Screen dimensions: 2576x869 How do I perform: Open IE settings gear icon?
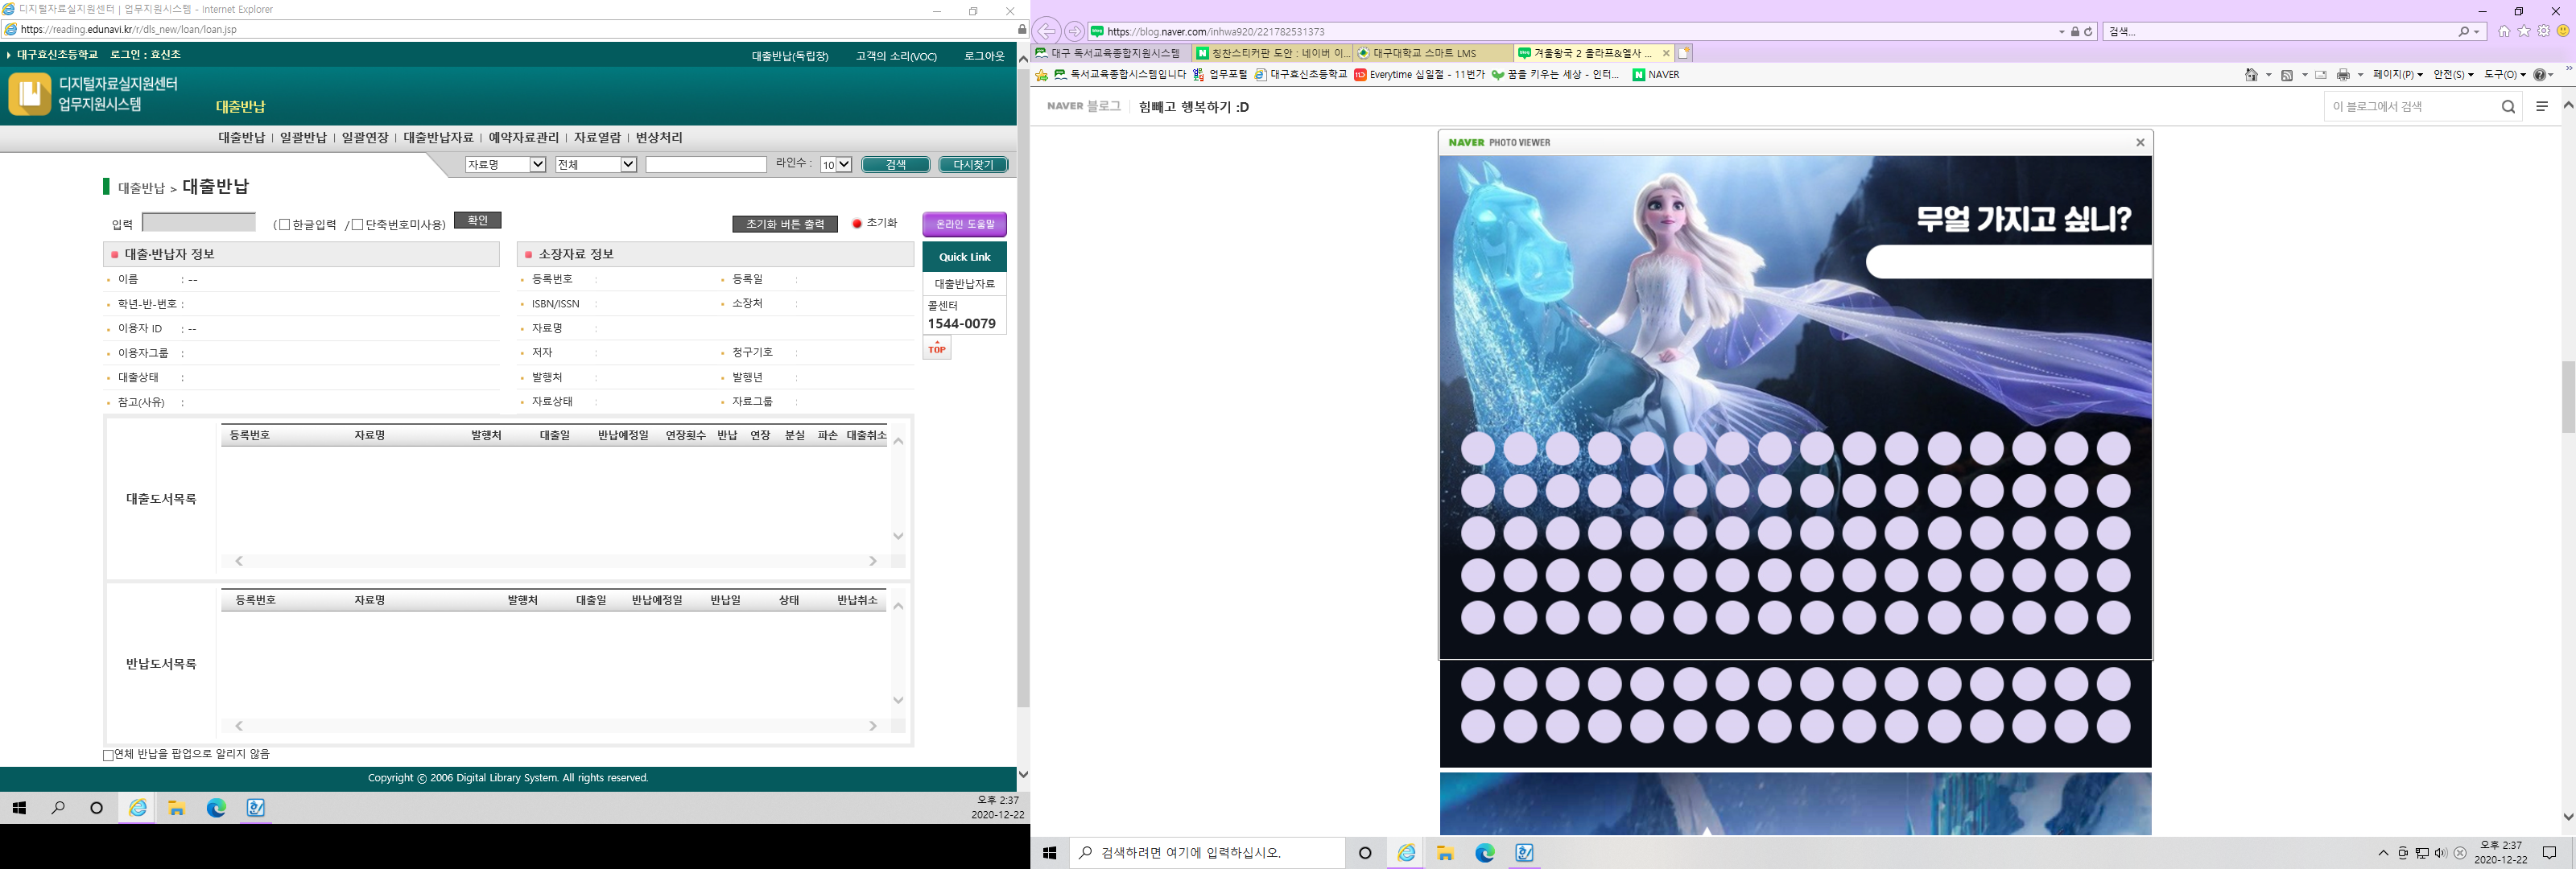click(x=2543, y=31)
